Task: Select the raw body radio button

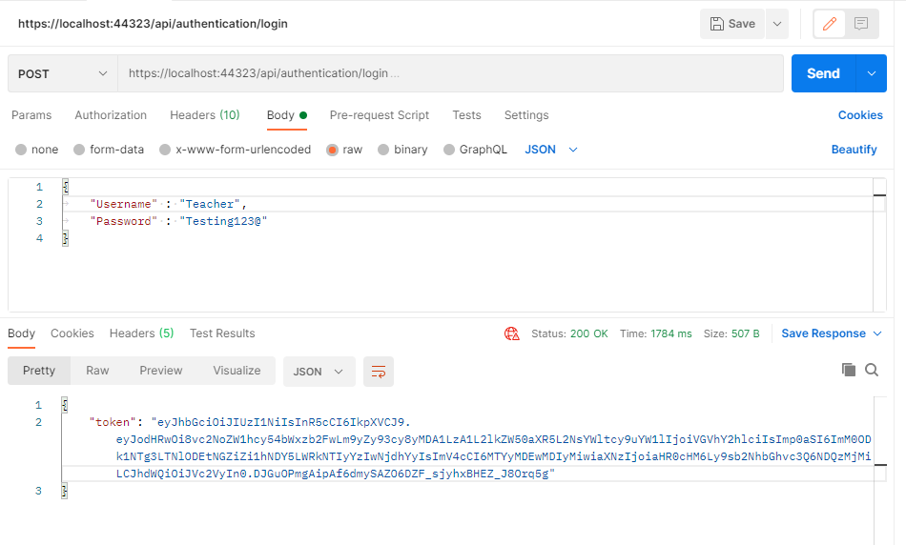Action: click(x=332, y=150)
